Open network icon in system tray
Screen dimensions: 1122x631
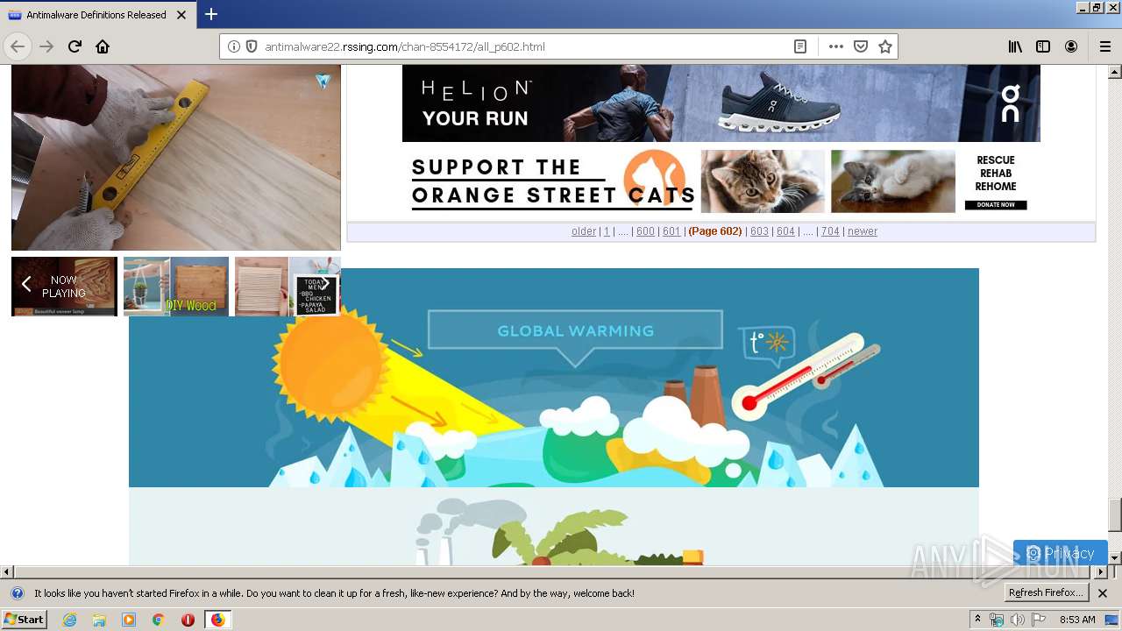pos(997,620)
